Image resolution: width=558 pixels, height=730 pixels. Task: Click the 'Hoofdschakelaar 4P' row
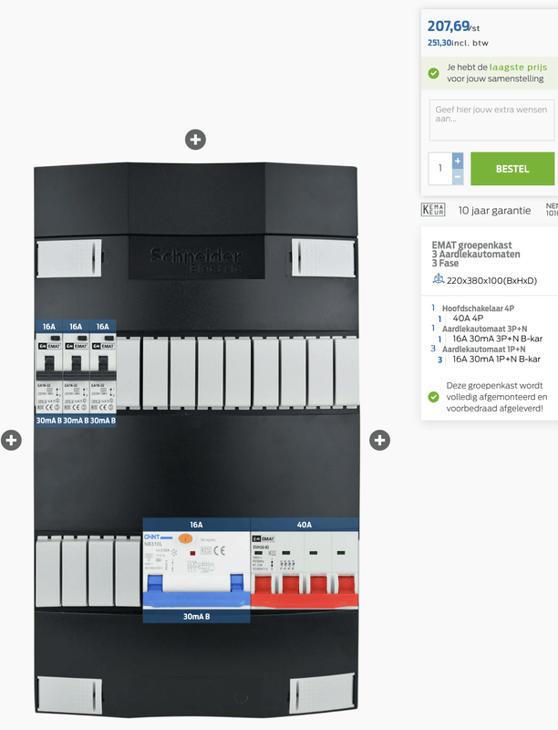click(478, 308)
